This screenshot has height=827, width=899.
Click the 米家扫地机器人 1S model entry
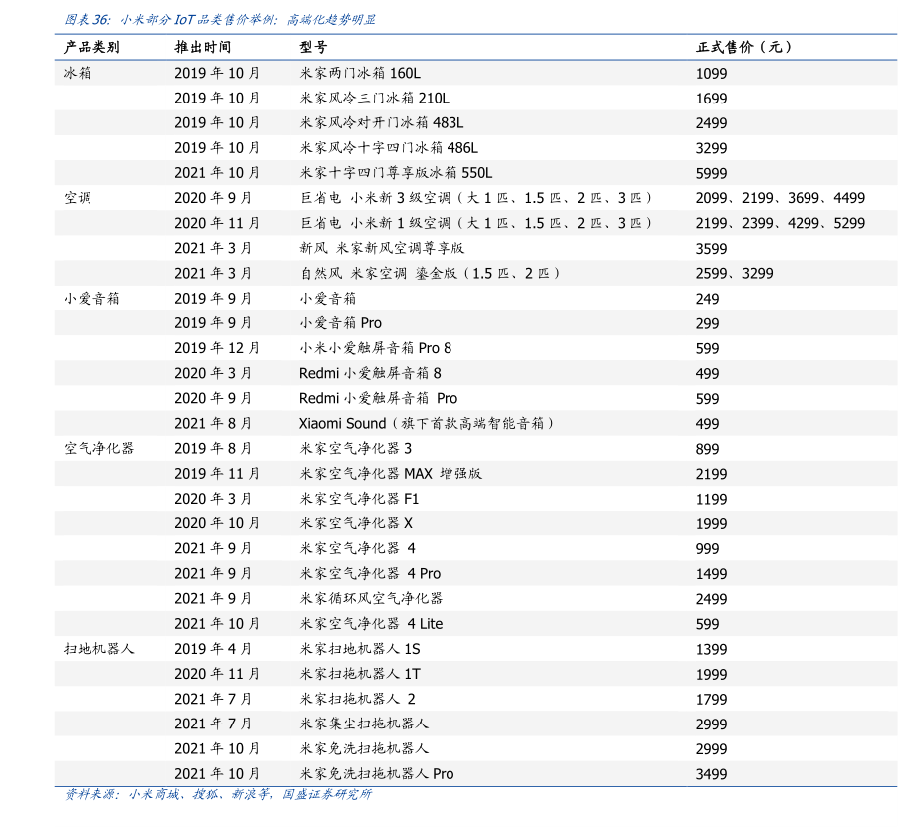click(x=359, y=648)
